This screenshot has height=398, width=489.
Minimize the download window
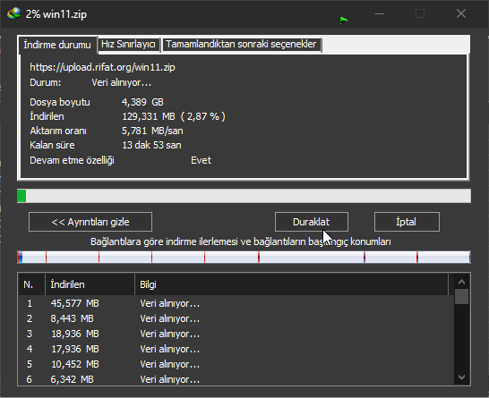(380, 13)
